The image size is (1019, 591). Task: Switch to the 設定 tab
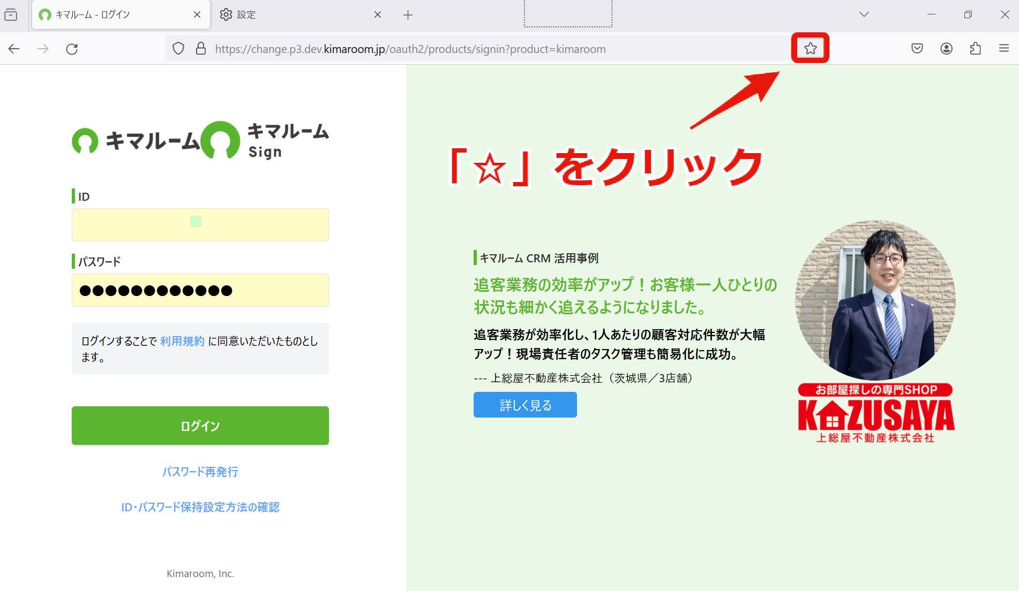tap(302, 14)
